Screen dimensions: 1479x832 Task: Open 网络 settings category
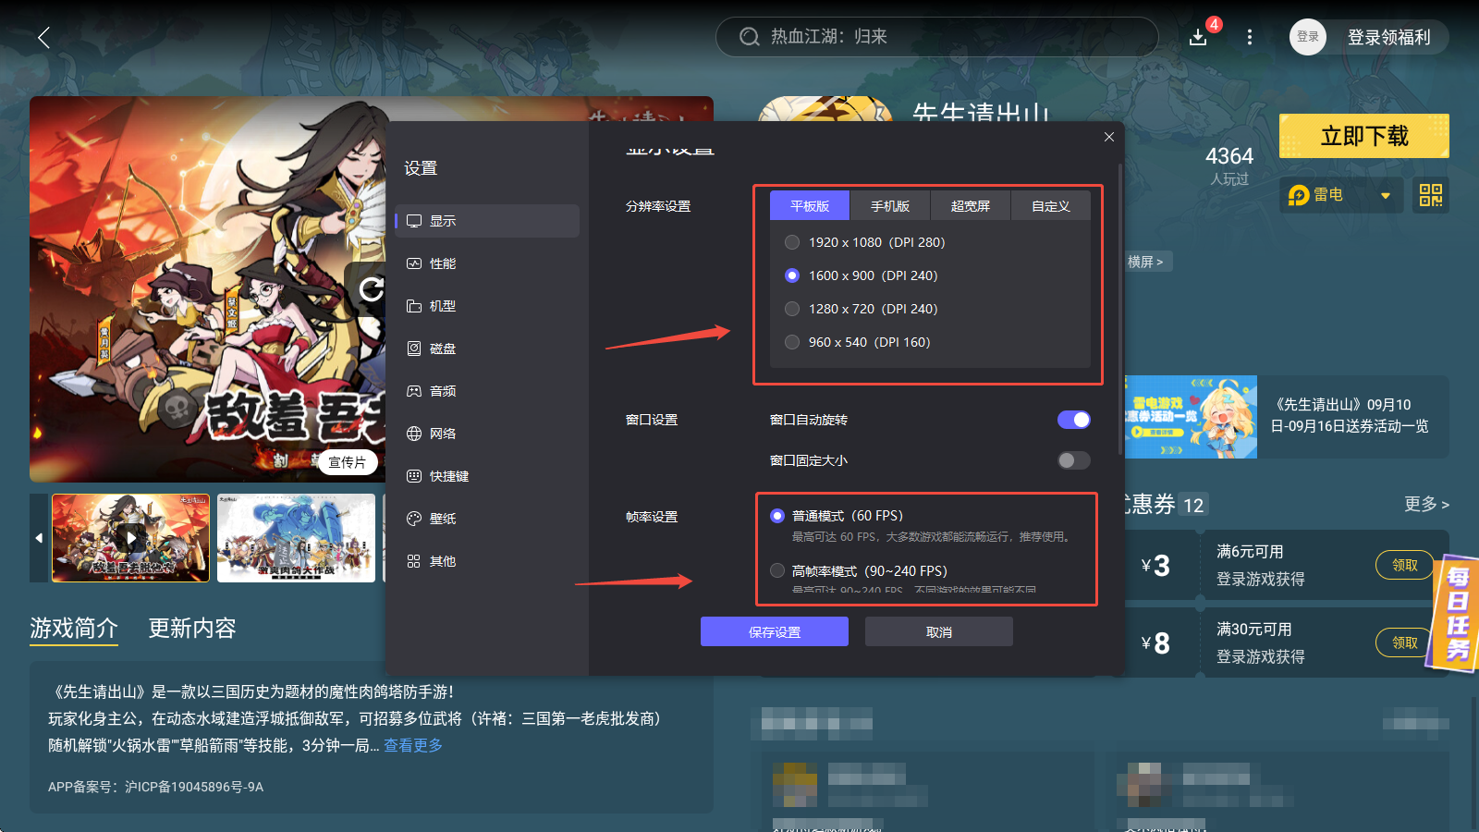487,434
